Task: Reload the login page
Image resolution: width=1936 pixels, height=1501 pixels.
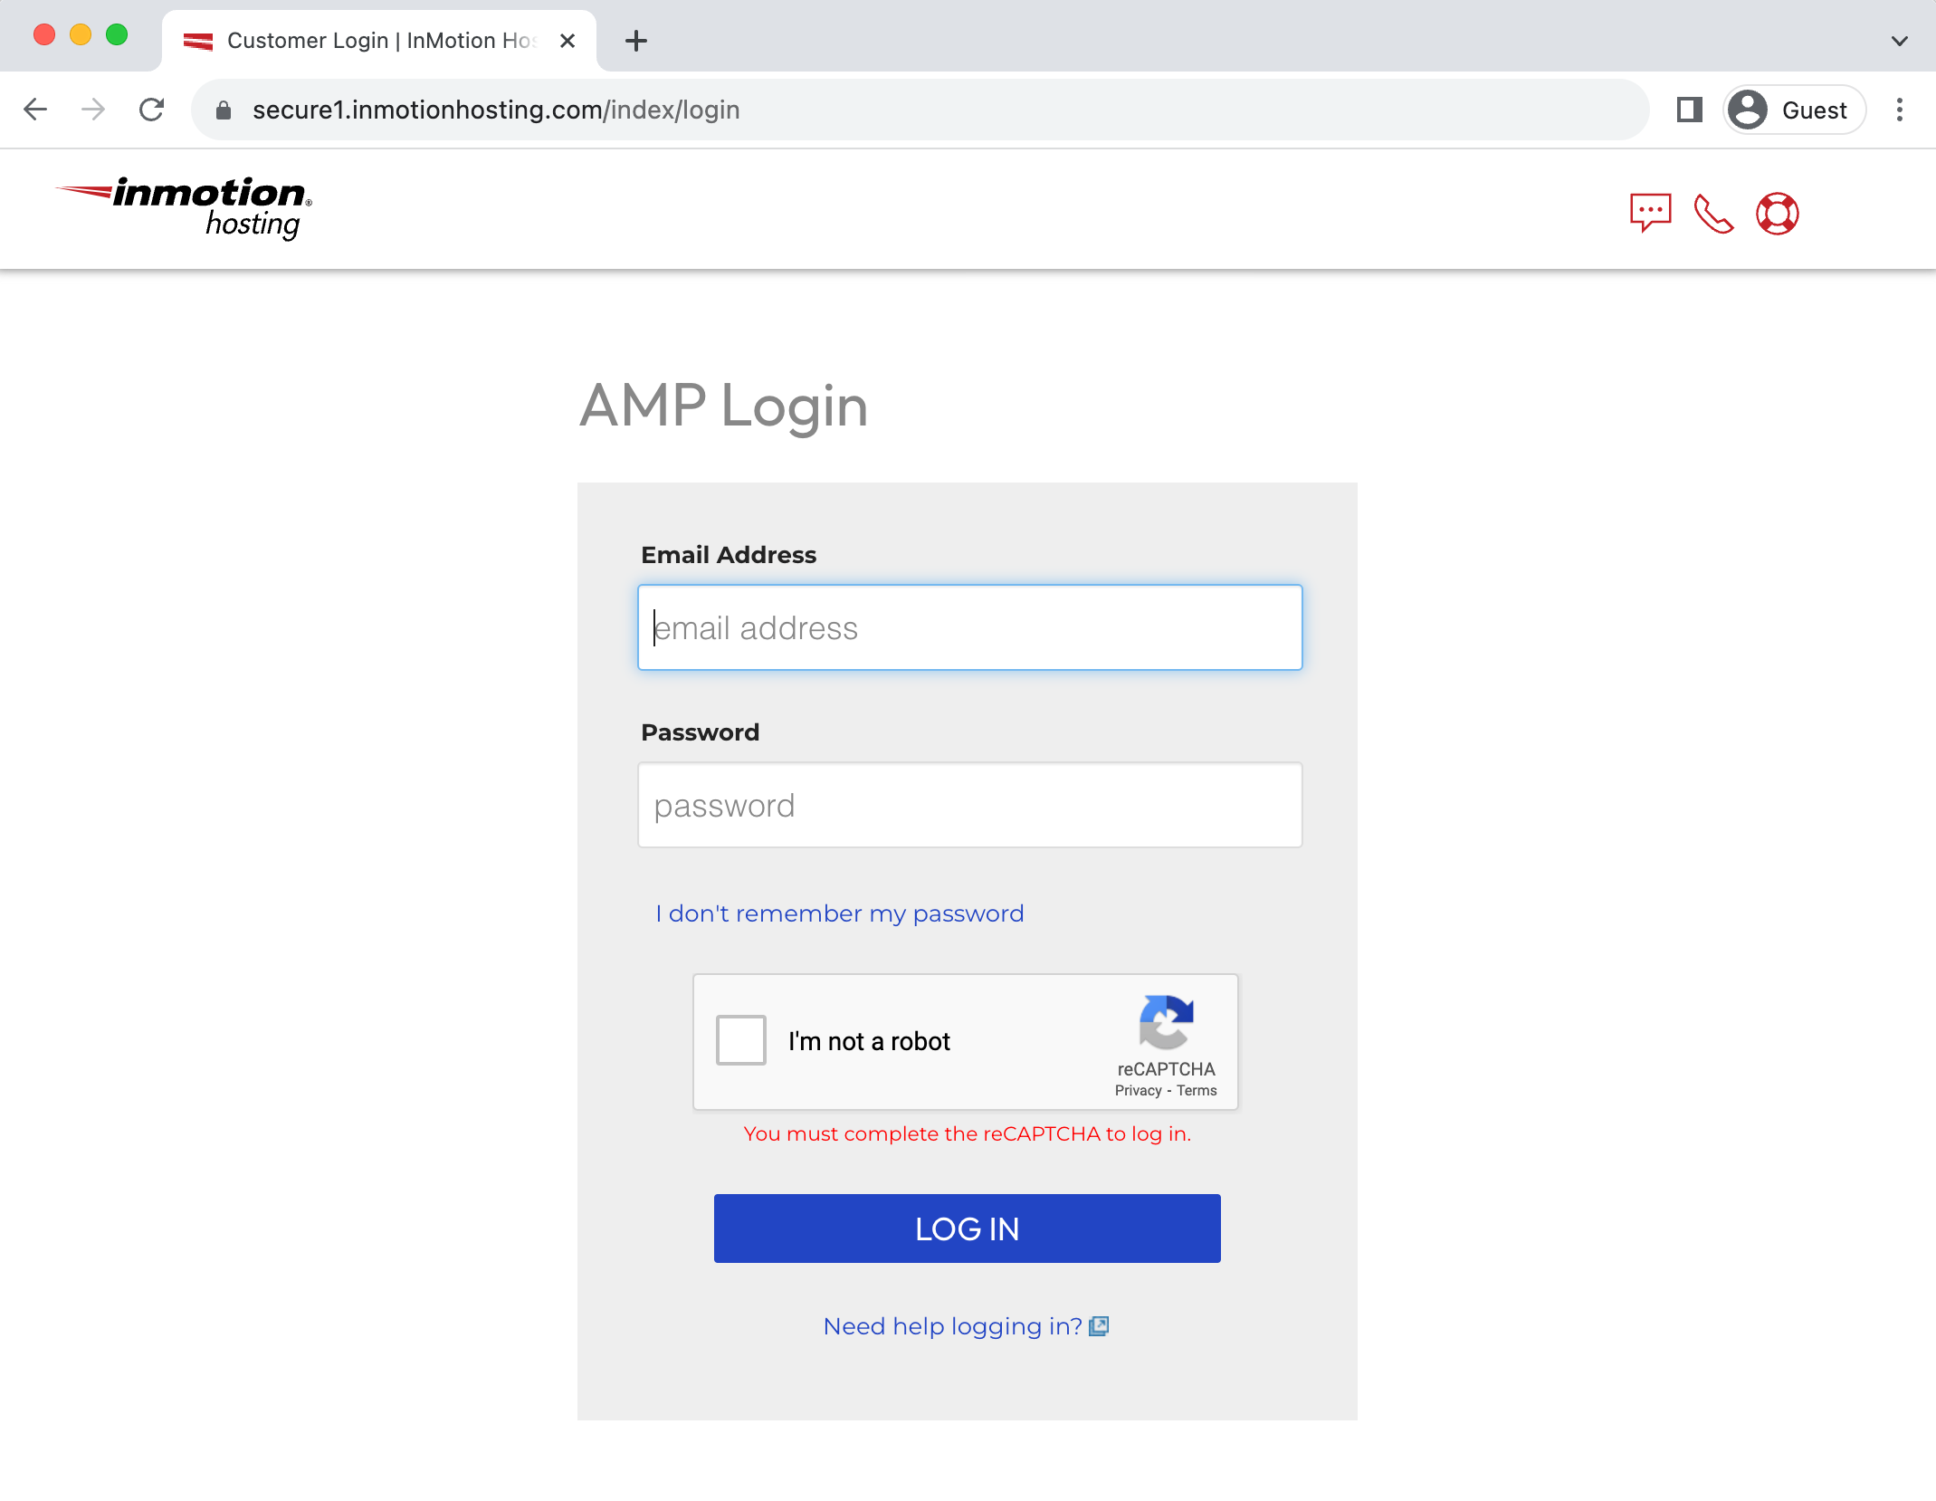Action: (x=152, y=110)
